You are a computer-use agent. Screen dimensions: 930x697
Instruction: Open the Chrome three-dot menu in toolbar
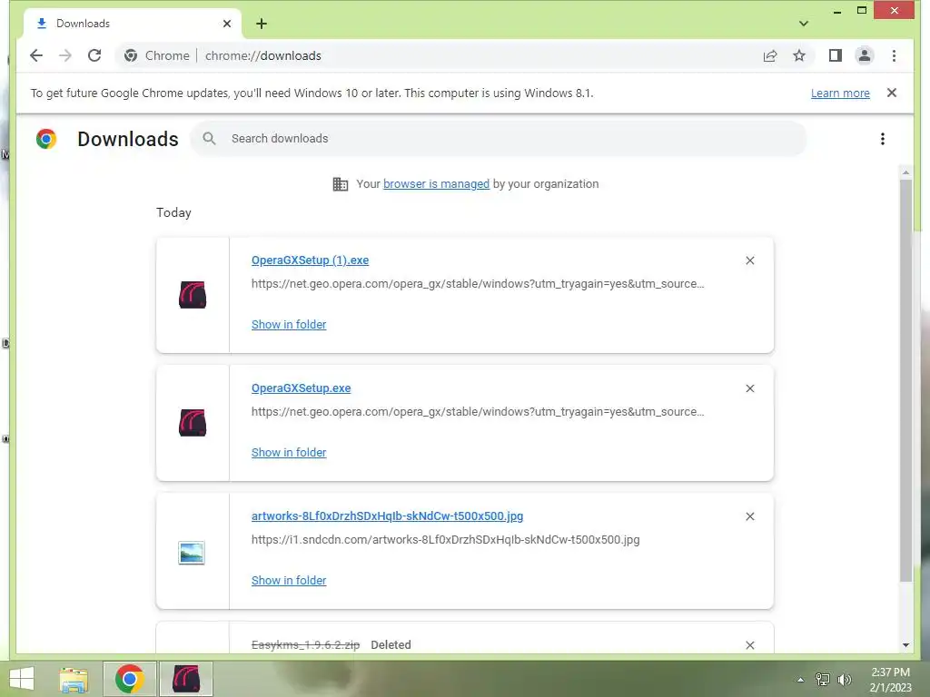click(894, 55)
